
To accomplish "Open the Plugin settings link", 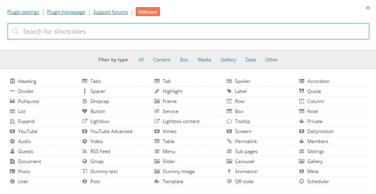I will pos(23,12).
